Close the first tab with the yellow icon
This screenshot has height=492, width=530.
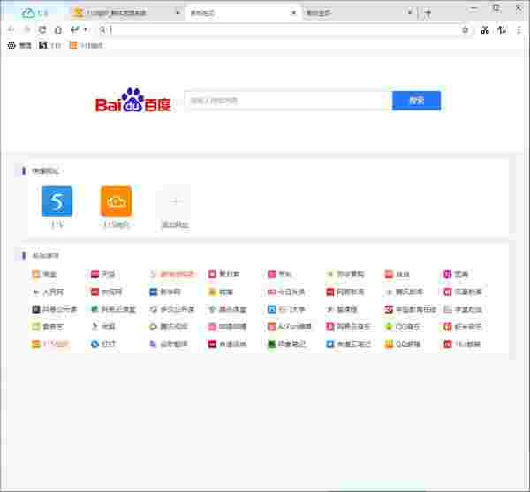pyautogui.click(x=178, y=13)
